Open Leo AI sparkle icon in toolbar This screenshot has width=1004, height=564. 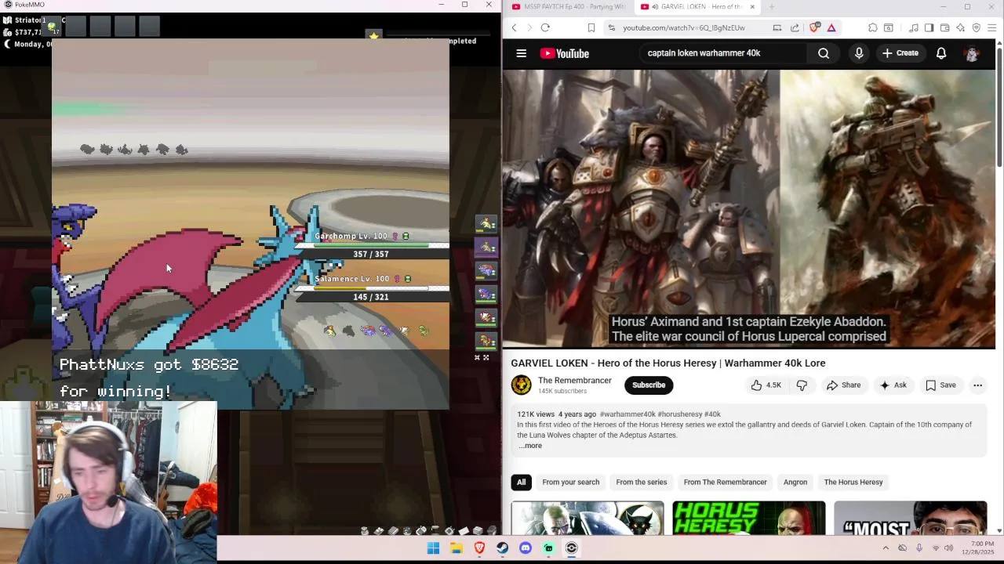click(960, 27)
